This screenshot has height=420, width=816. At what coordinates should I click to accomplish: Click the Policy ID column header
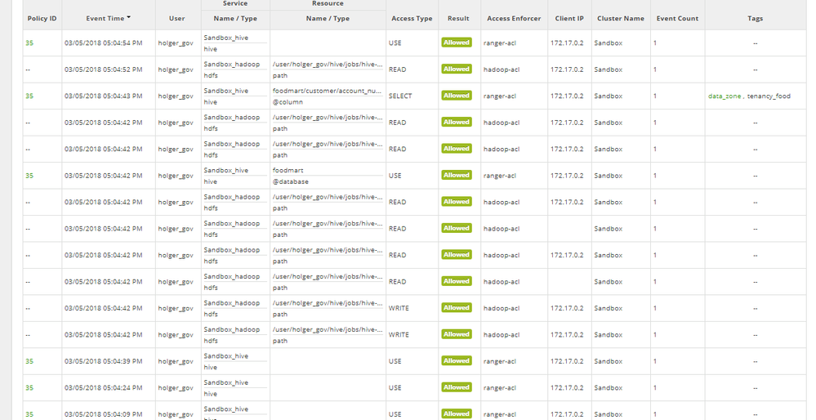42,18
